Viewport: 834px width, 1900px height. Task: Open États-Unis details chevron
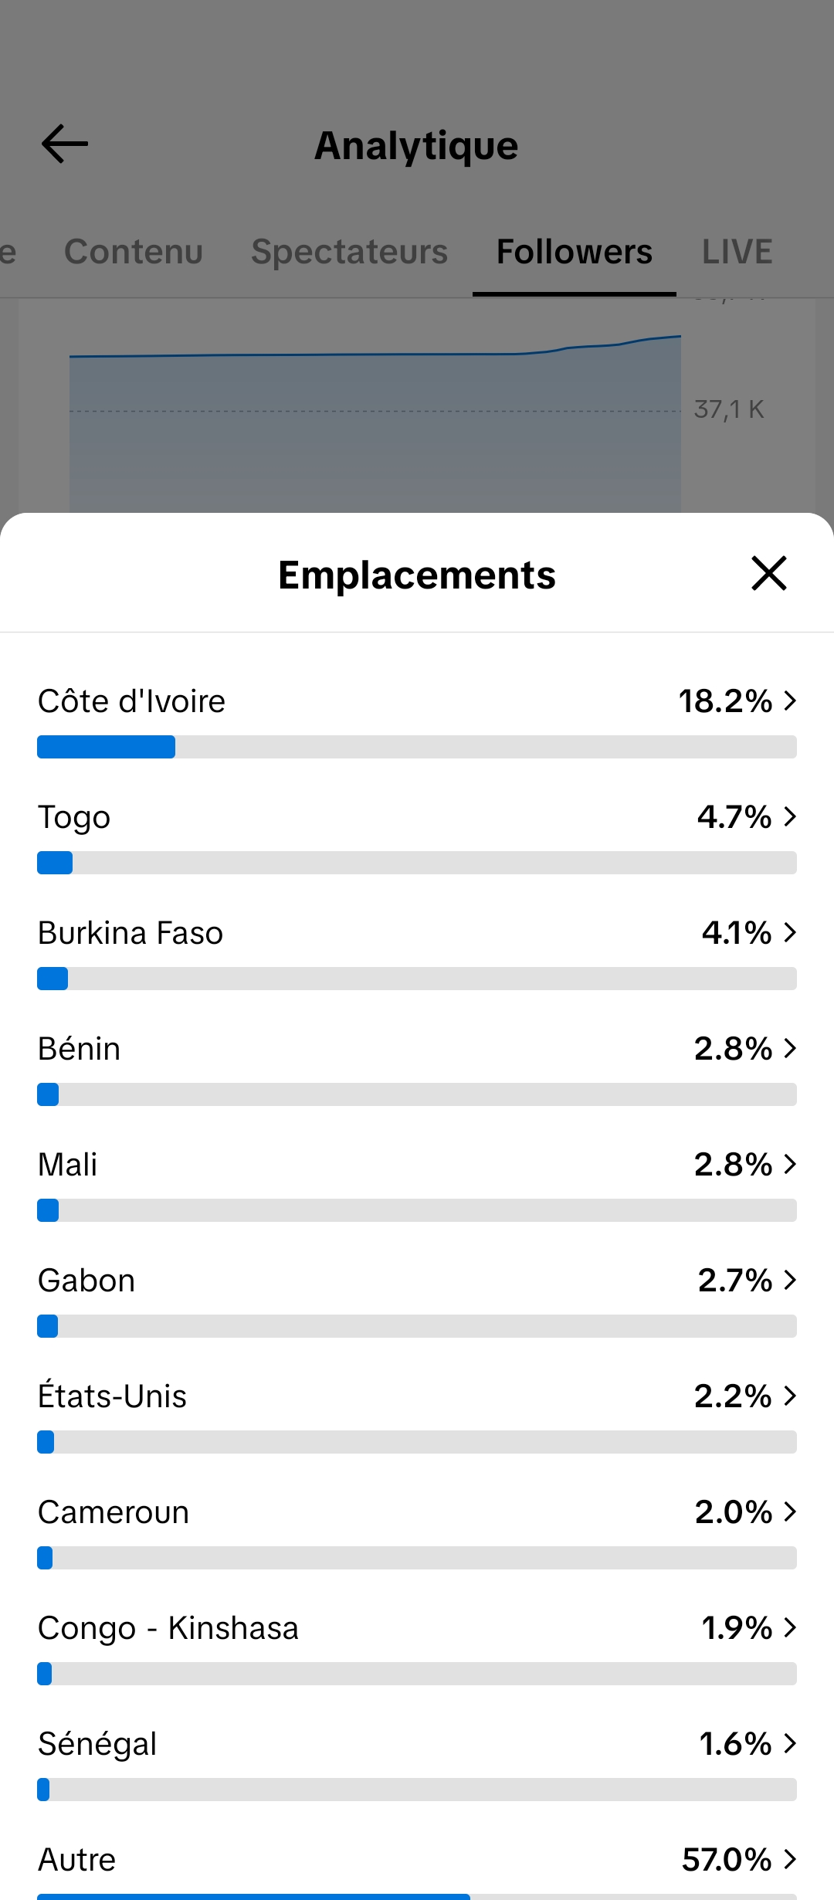click(790, 1396)
